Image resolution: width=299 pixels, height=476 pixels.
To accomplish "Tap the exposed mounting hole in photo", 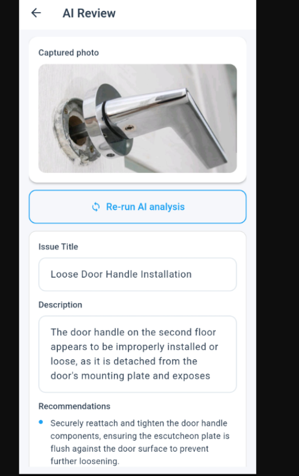I will [76, 130].
